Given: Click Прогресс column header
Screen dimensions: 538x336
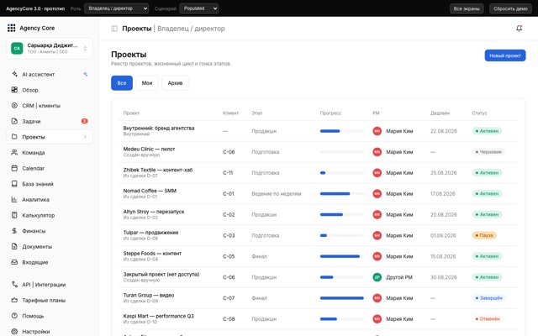Looking at the screenshot, I should click(x=330, y=113).
